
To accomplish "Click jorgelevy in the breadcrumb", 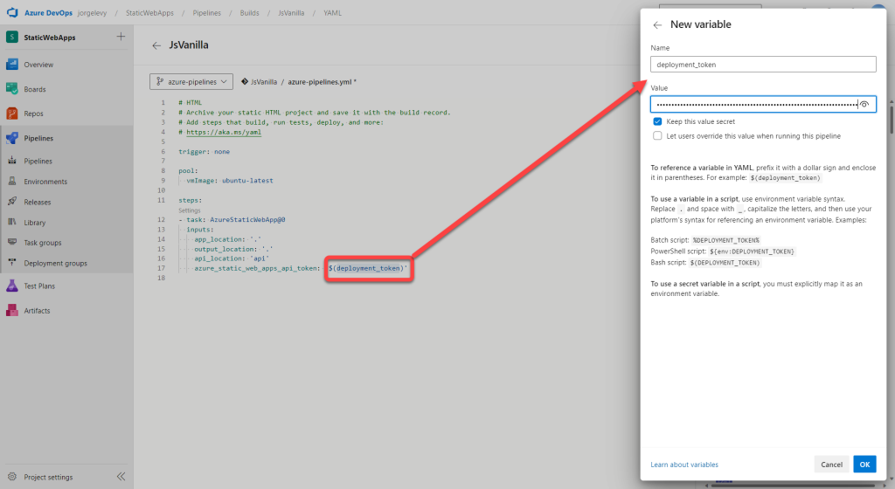I will tap(92, 12).
